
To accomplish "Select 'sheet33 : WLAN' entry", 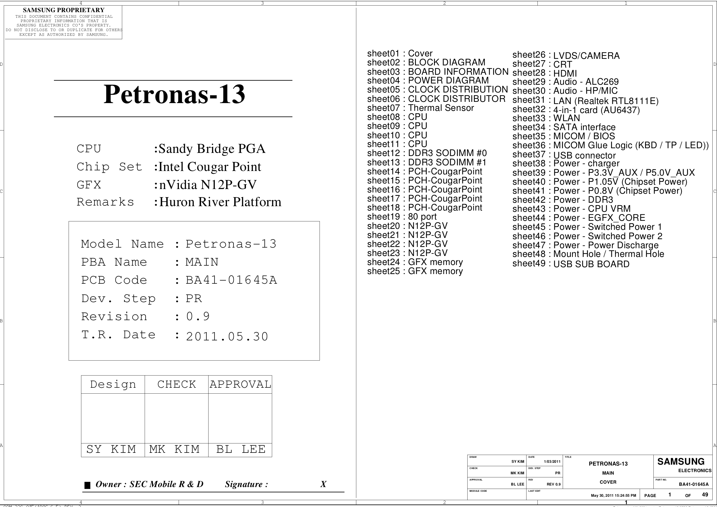I will click(546, 118).
